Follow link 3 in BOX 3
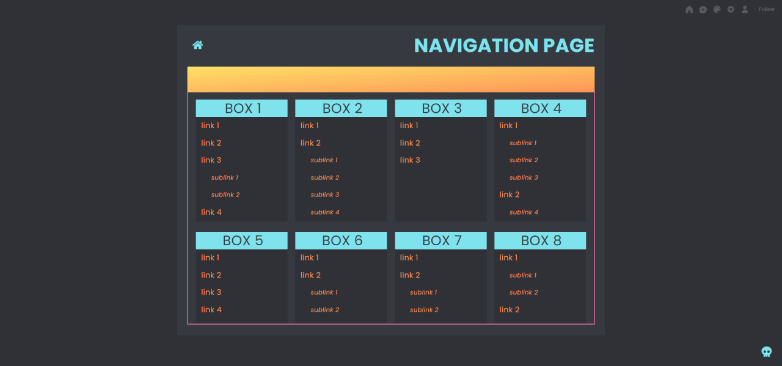The height and width of the screenshot is (366, 782). click(x=410, y=160)
